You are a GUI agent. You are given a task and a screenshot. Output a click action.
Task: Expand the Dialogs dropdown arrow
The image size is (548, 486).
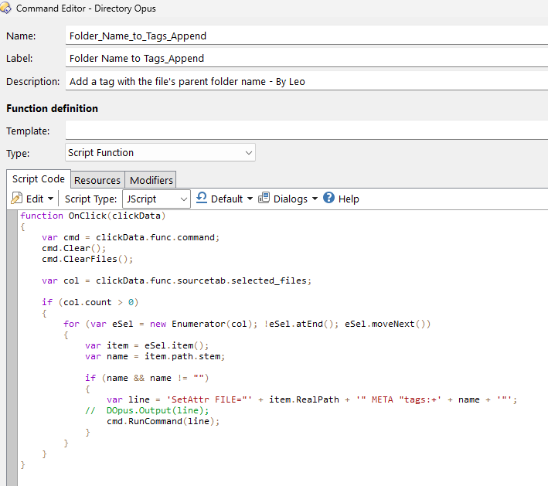[315, 199]
